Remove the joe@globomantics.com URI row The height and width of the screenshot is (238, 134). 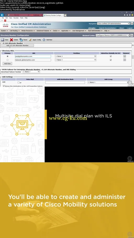tap(125, 56)
